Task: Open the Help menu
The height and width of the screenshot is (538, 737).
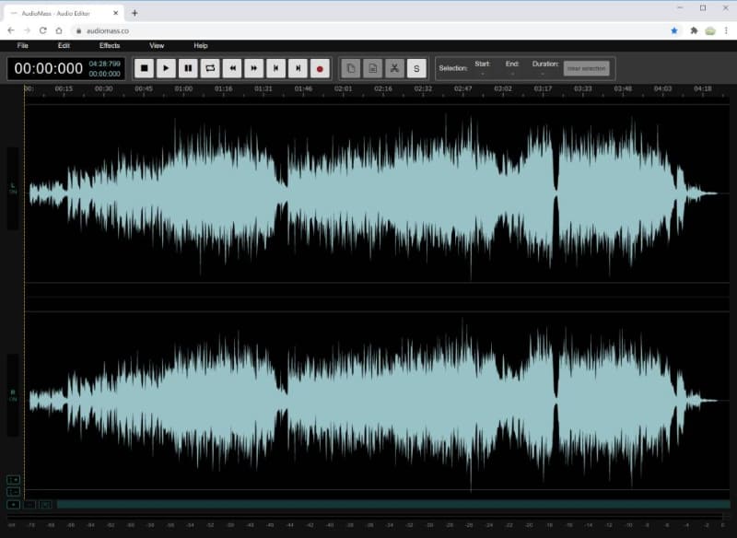Action: click(x=201, y=45)
